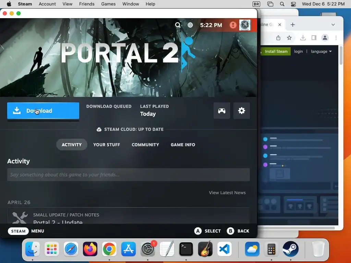The image size is (351, 263).
Task: Close the Chrome browser tab
Action: (280, 25)
